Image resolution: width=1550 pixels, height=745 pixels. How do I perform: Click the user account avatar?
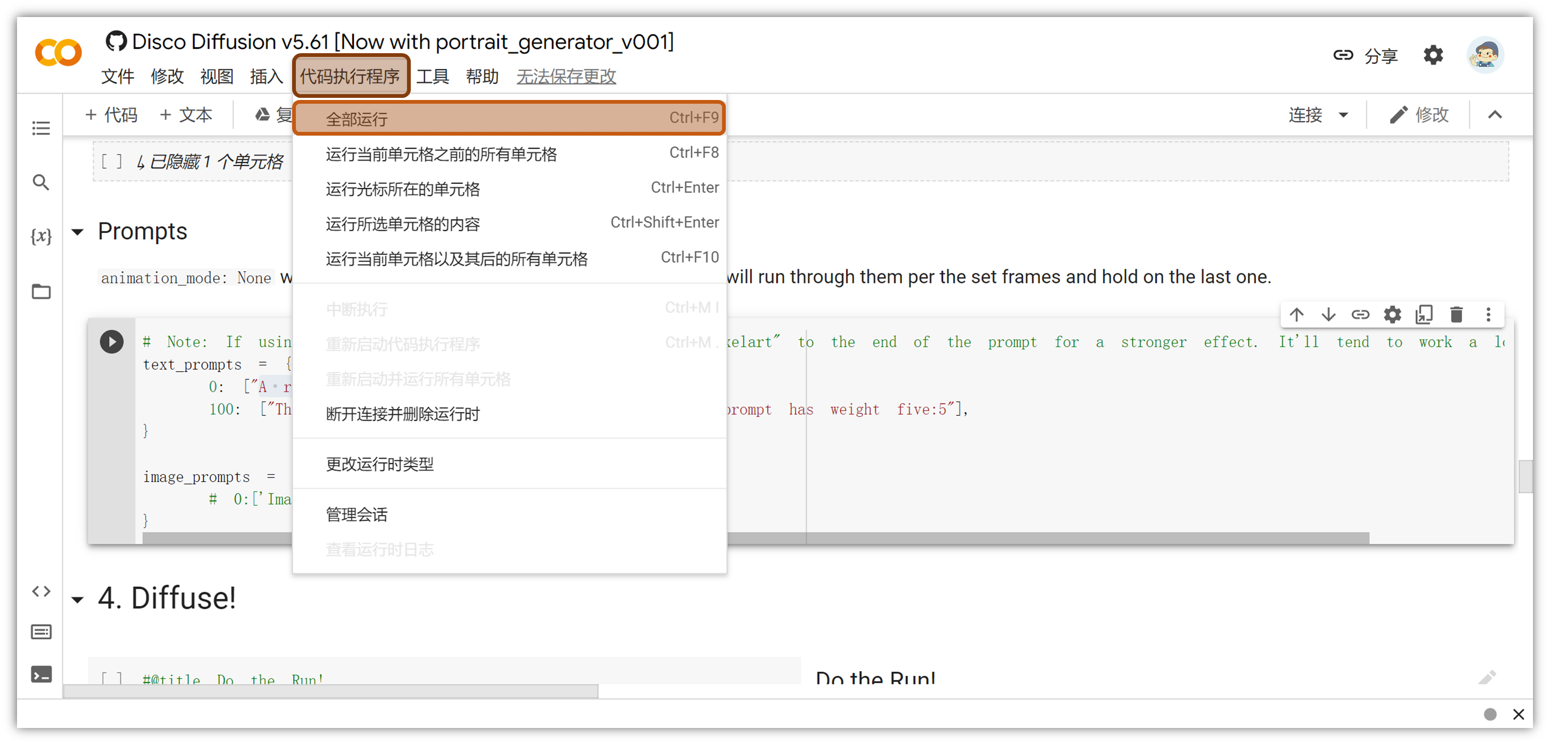click(x=1485, y=55)
